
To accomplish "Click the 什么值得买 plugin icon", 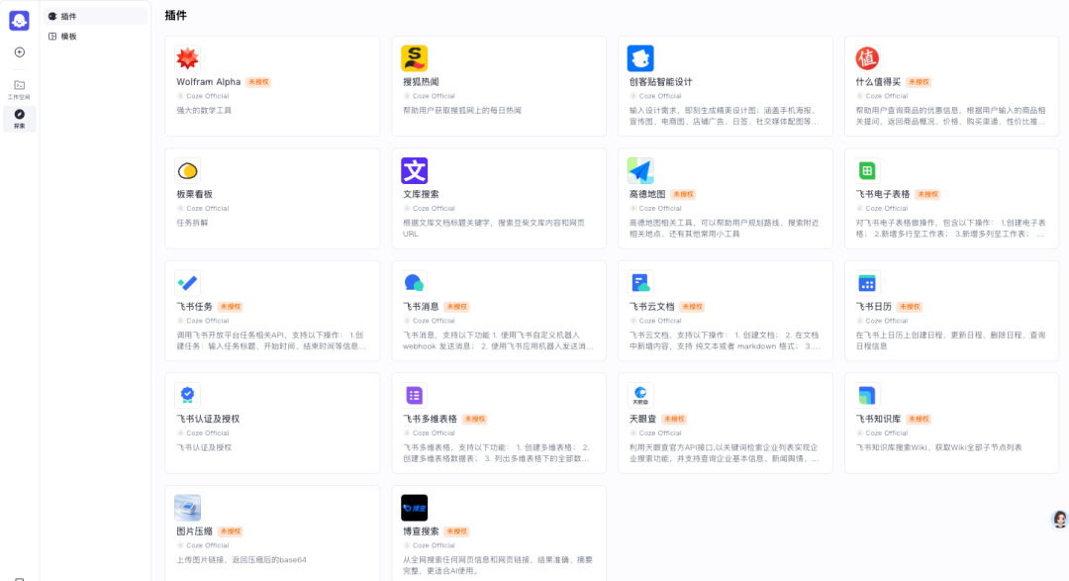I will coord(867,55).
